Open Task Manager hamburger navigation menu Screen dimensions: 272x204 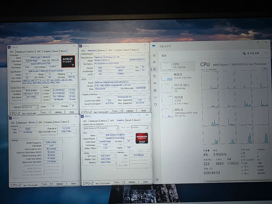tap(154, 55)
